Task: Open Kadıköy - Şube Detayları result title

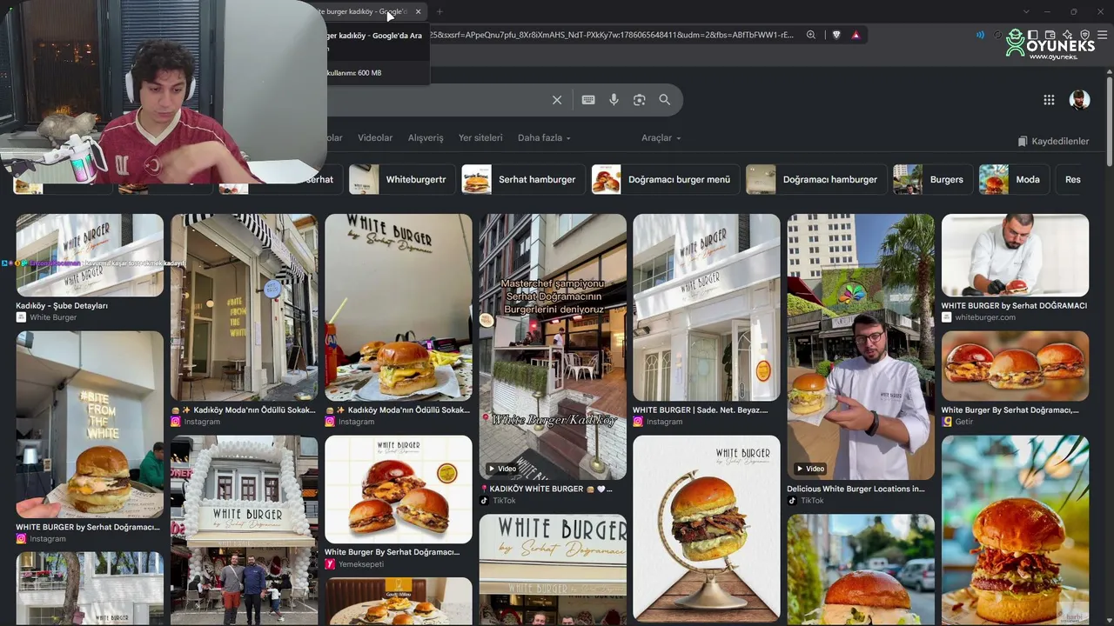Action: (62, 306)
